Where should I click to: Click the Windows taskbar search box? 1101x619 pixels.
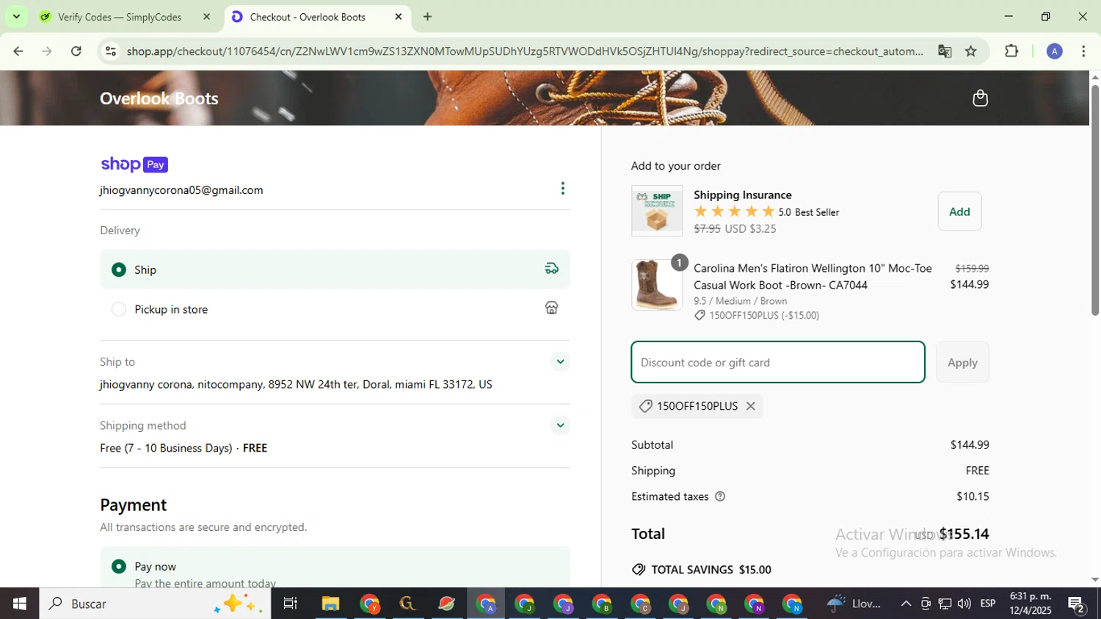155,604
